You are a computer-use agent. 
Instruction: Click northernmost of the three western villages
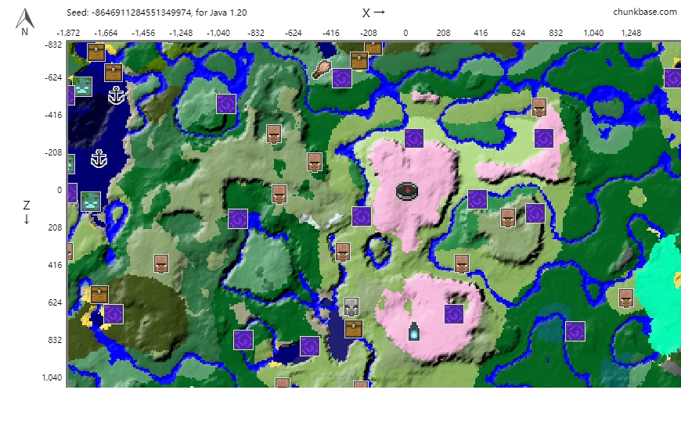(x=274, y=134)
